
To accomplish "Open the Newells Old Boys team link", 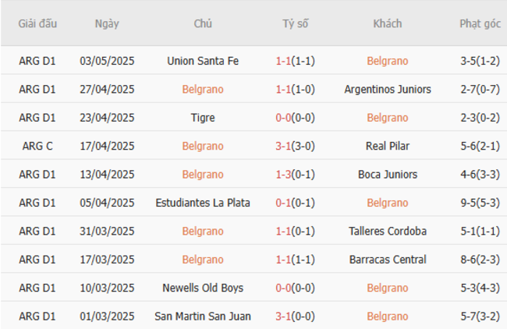I will pos(203,288).
